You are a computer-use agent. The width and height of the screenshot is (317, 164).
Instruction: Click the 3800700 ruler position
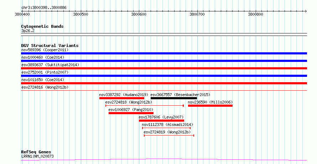pos(197,14)
